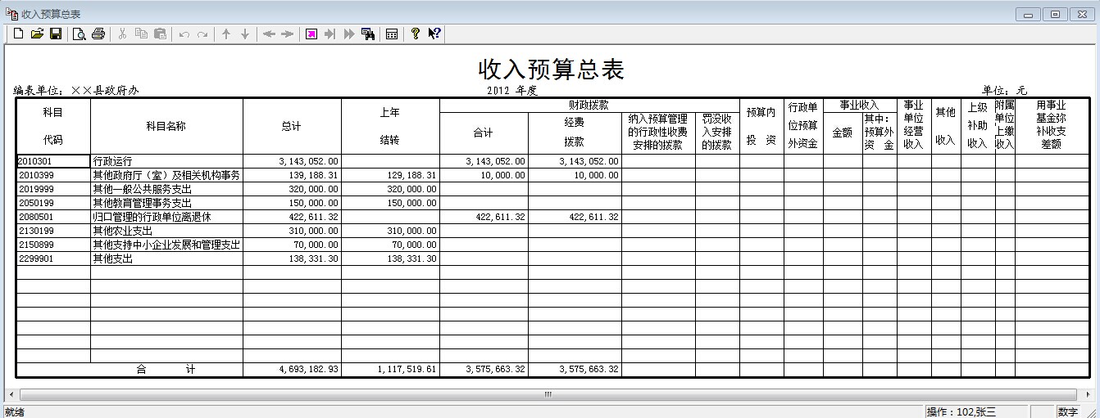Click the New document icon
Image resolution: width=1100 pixels, height=418 pixels.
click(18, 34)
